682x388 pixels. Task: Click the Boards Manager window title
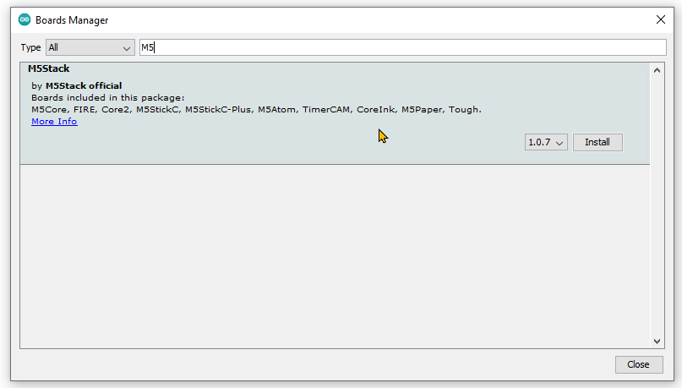coord(72,20)
